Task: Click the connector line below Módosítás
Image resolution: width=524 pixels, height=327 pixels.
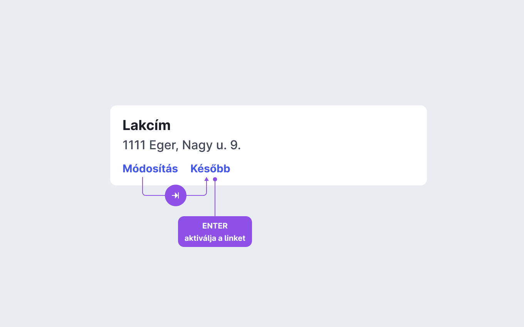Action: coord(143,186)
